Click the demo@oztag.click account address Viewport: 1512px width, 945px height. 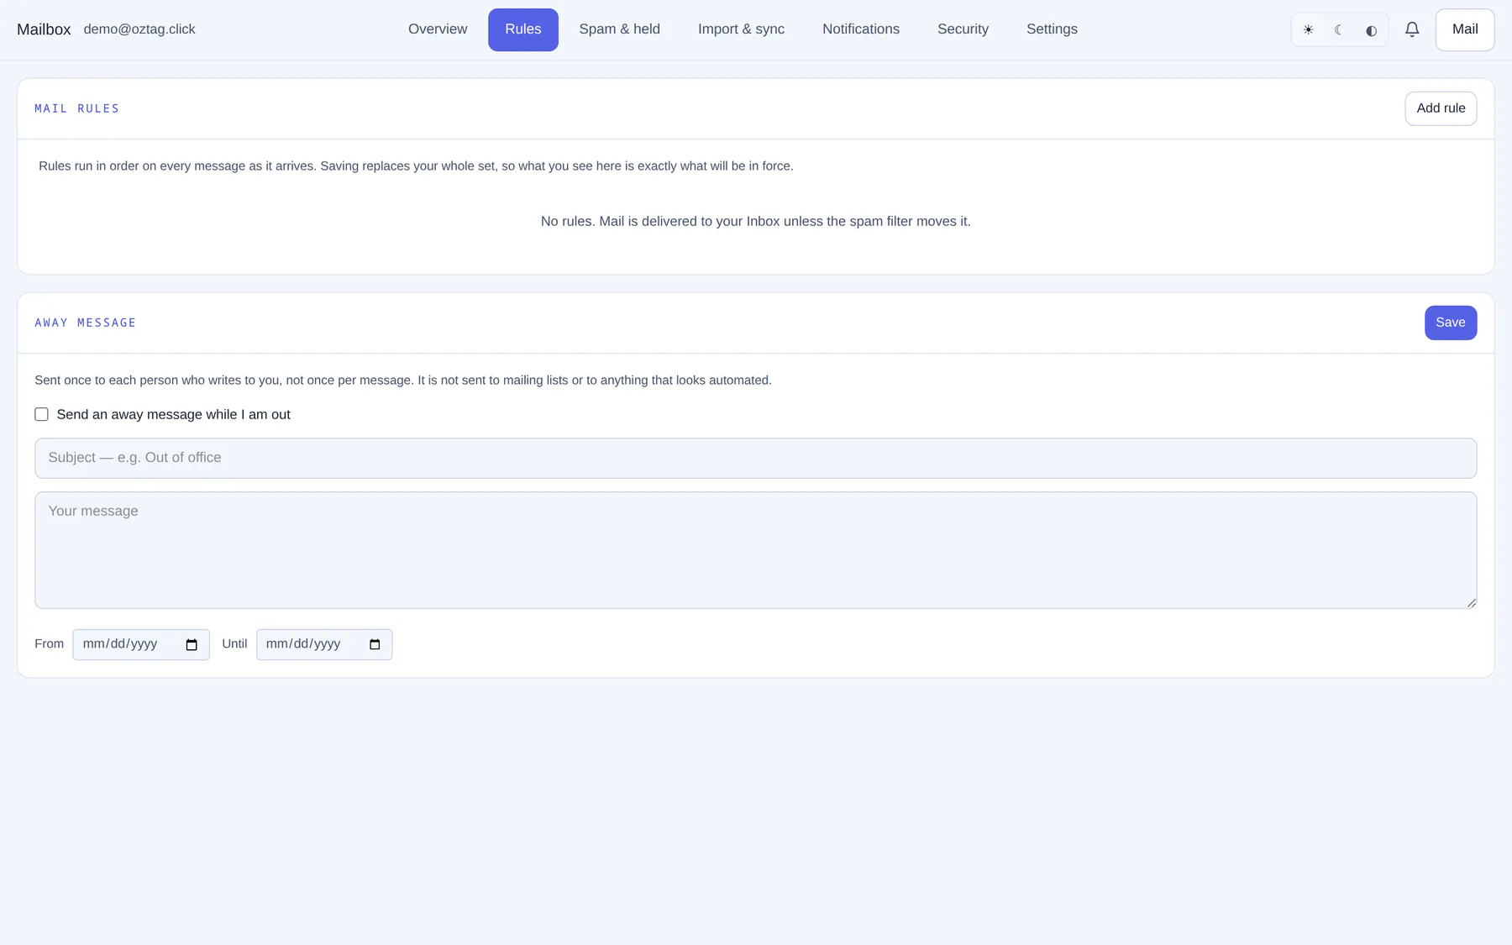(x=139, y=29)
